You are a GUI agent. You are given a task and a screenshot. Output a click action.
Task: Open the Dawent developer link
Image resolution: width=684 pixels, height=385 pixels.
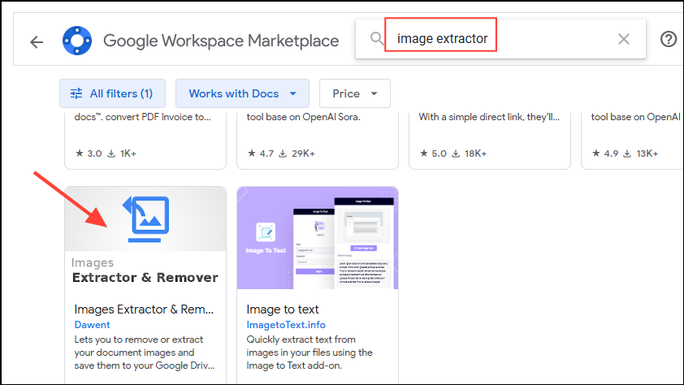[x=92, y=325]
